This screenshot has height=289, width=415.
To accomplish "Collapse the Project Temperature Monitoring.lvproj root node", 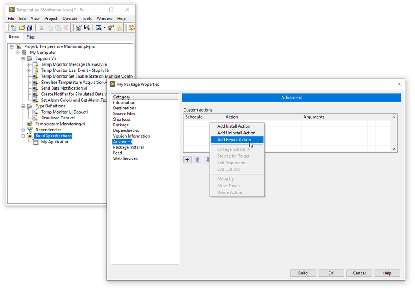I will pyautogui.click(x=12, y=46).
